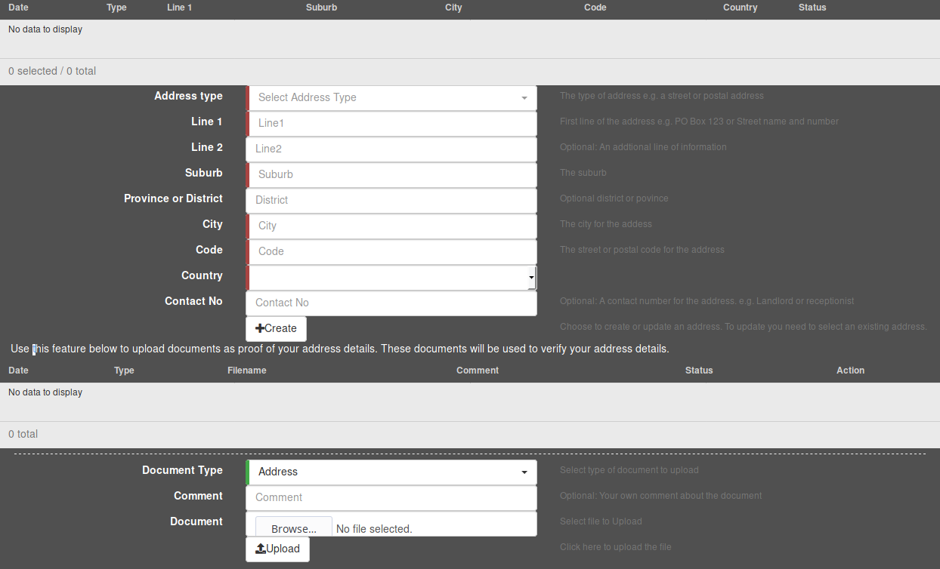
Task: Click the postal Code input field
Action: coord(391,251)
